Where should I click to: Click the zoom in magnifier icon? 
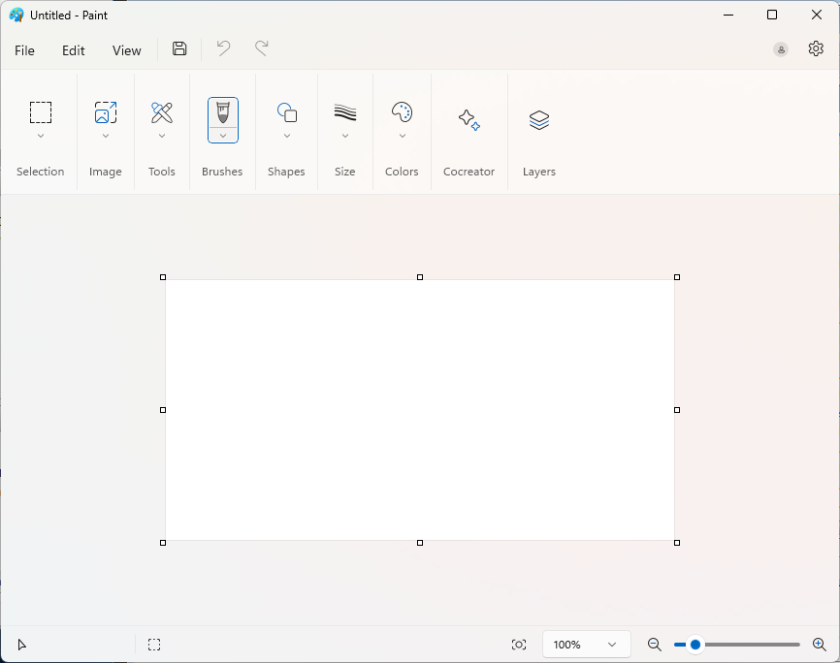click(x=819, y=645)
